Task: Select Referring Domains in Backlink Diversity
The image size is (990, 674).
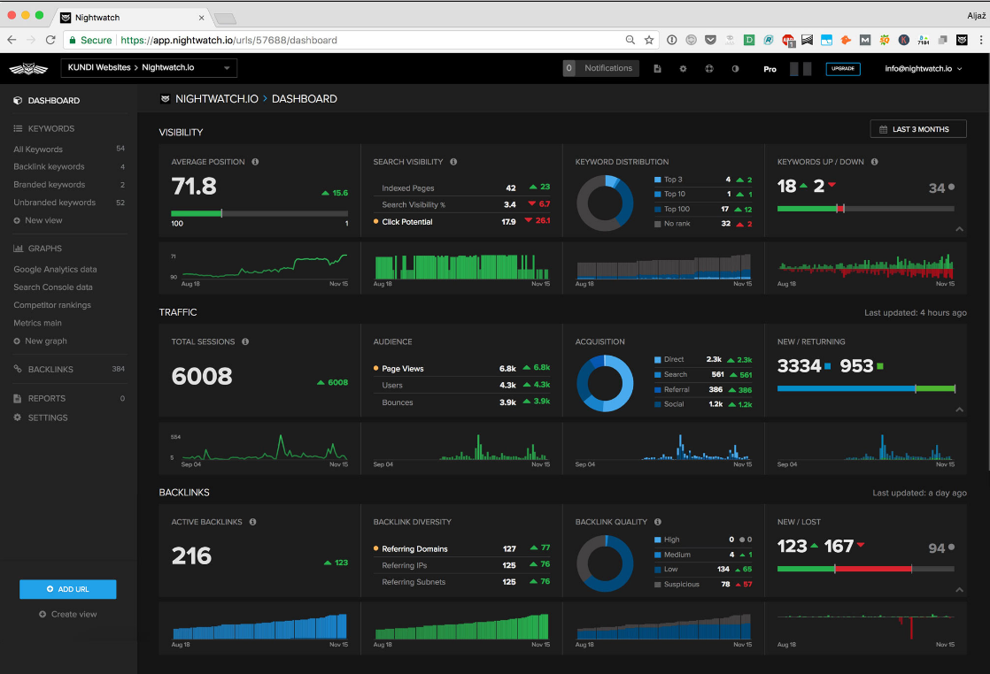Action: pos(414,549)
